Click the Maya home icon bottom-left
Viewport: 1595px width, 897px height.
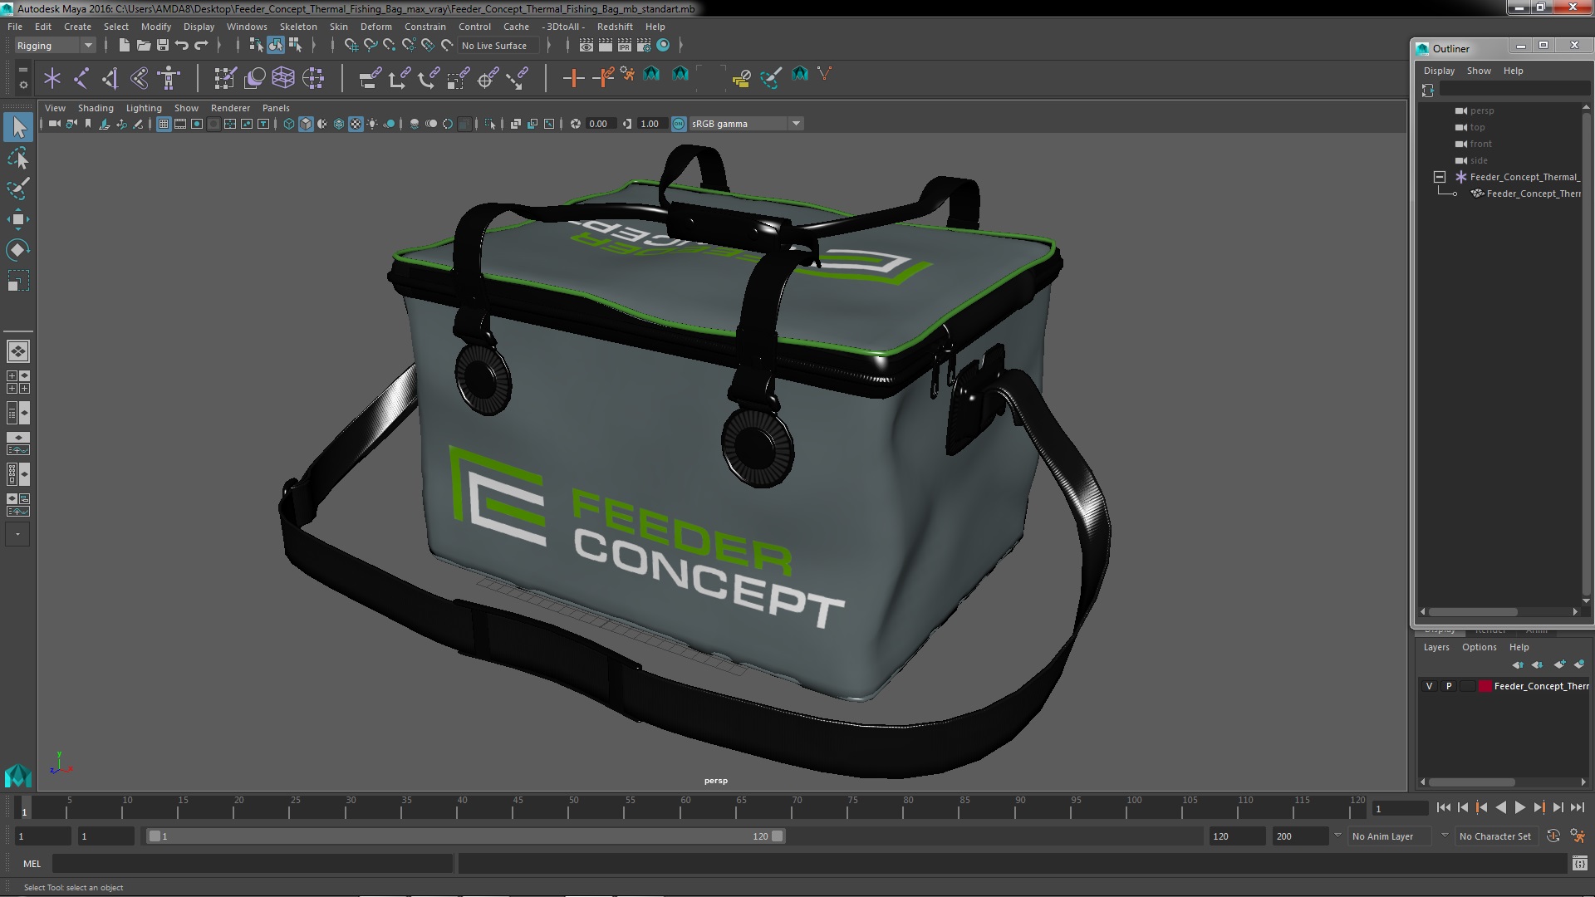click(18, 775)
